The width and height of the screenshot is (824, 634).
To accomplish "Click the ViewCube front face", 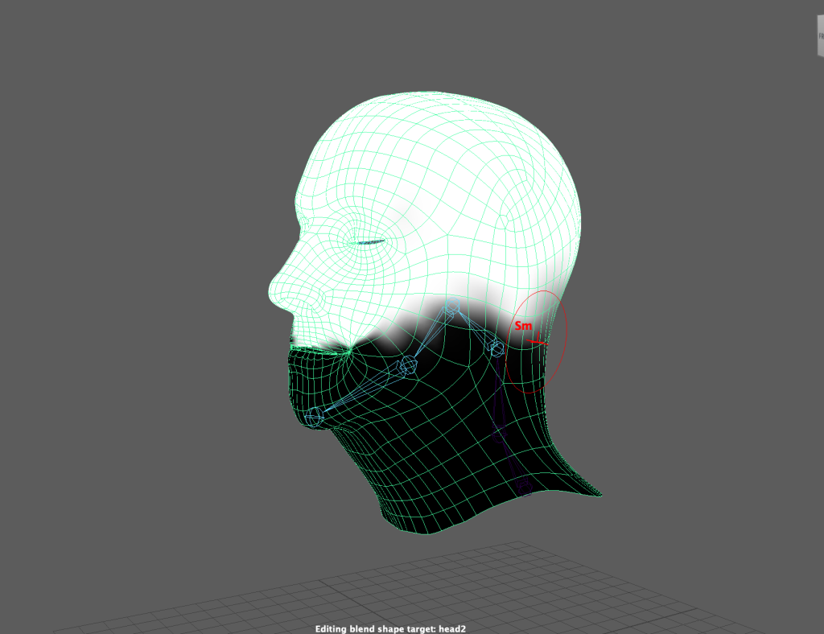I will point(816,36).
